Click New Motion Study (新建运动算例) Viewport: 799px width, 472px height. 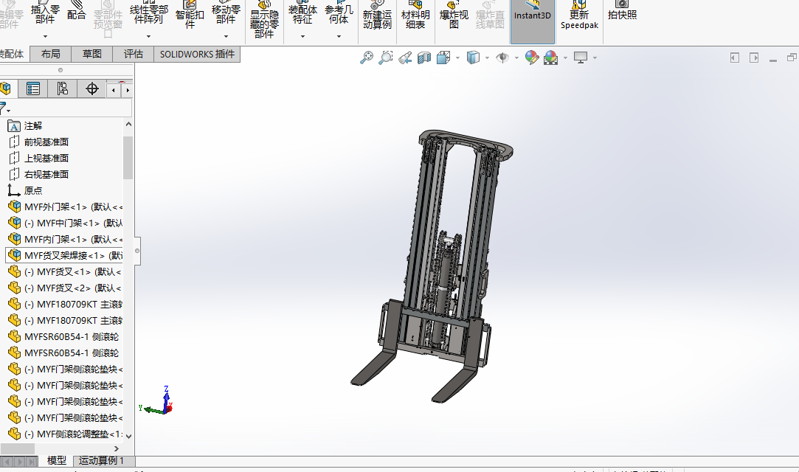click(377, 15)
